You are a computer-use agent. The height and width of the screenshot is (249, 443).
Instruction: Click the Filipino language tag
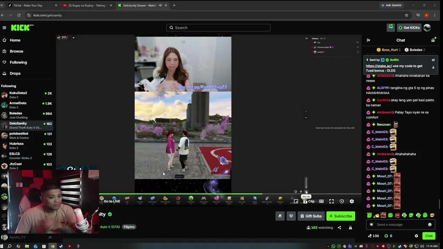coord(129,227)
